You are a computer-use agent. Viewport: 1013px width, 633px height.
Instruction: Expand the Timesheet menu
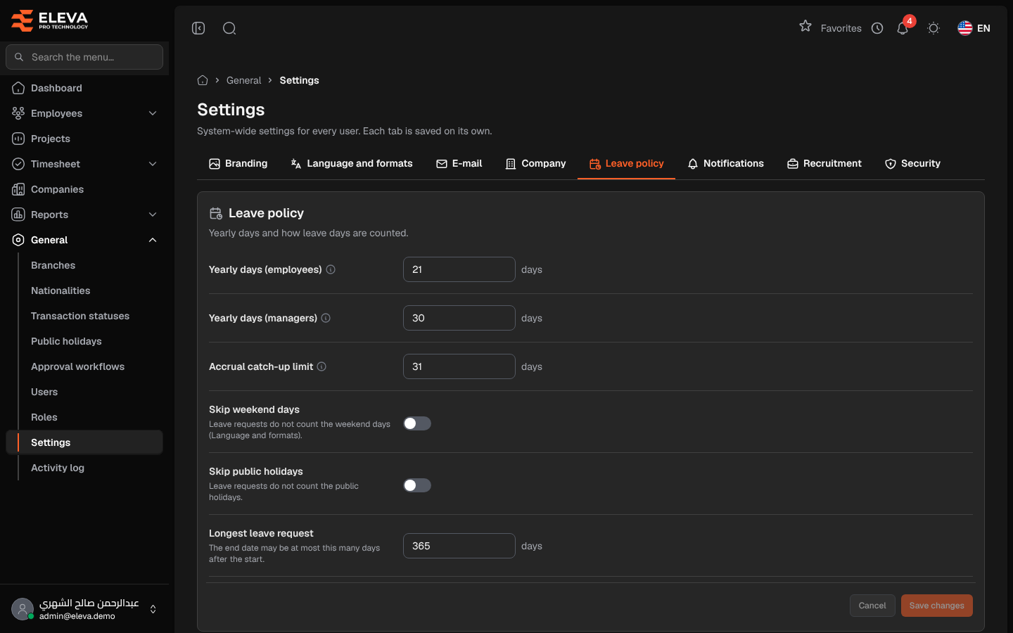pyautogui.click(x=84, y=164)
